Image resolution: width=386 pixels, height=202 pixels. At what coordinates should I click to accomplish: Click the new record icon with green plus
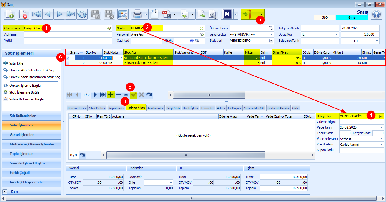[x=10, y=14]
